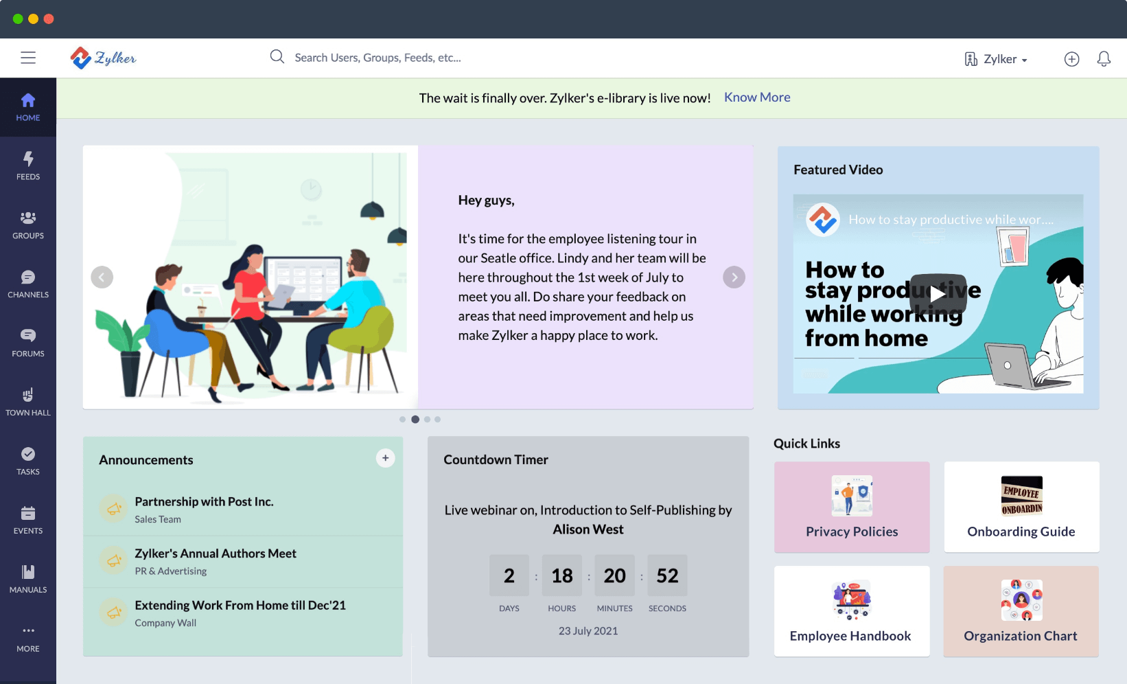
Task: Add a new announcement with plus button
Action: click(386, 458)
